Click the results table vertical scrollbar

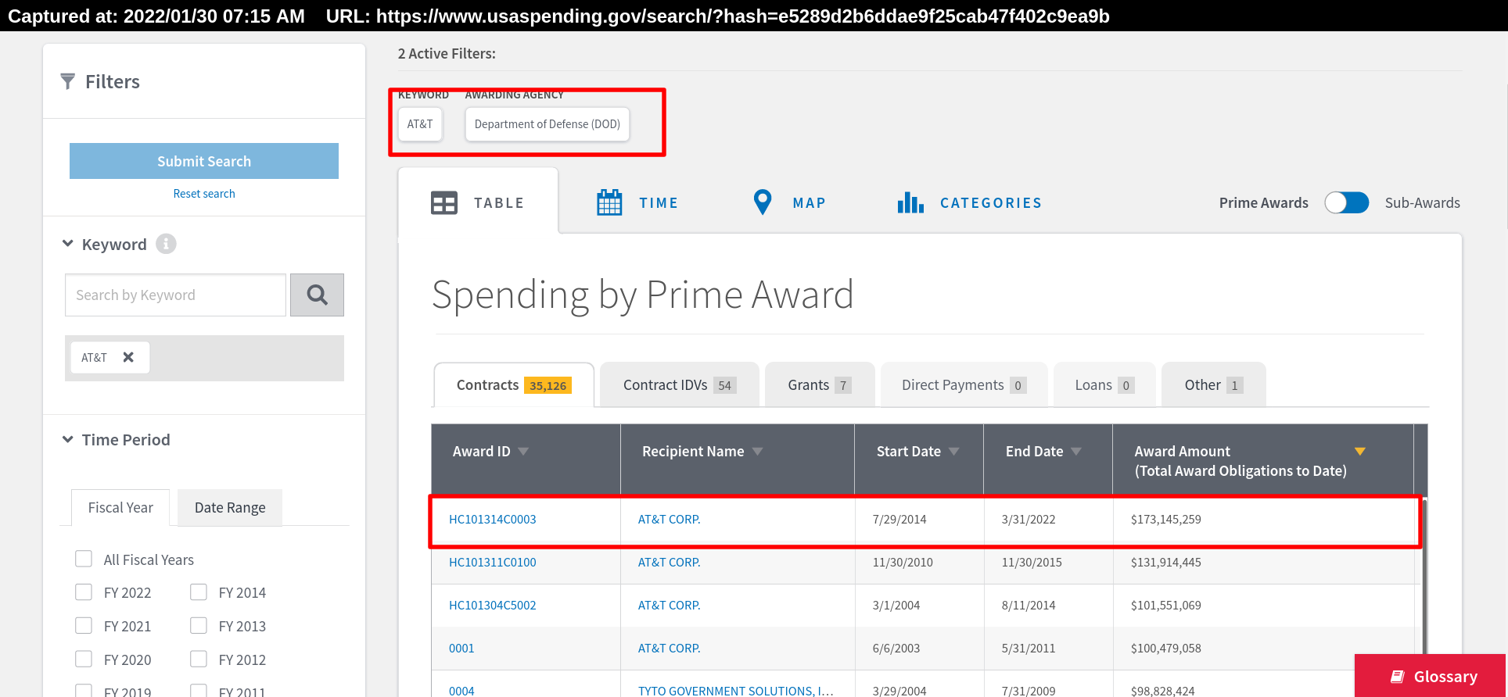[x=1424, y=578]
